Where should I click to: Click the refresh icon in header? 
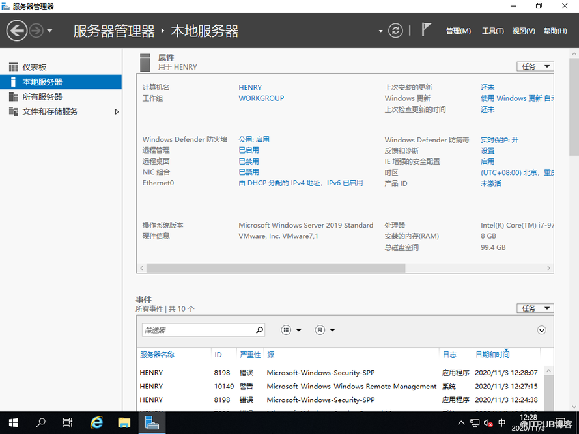coord(395,31)
